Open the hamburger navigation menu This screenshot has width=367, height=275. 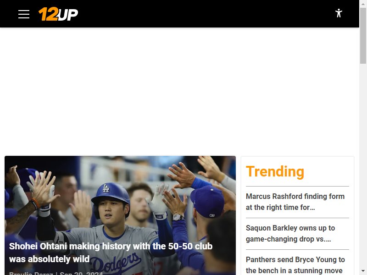24,14
